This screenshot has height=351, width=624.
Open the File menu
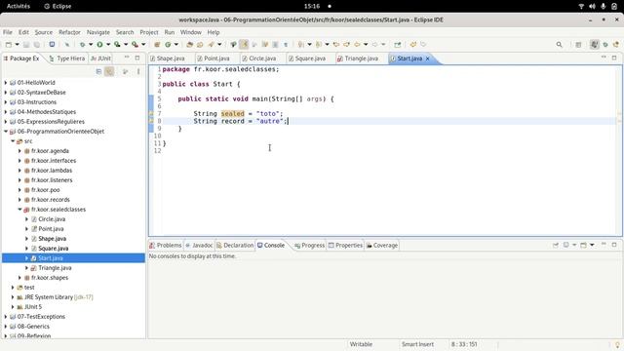[8, 32]
